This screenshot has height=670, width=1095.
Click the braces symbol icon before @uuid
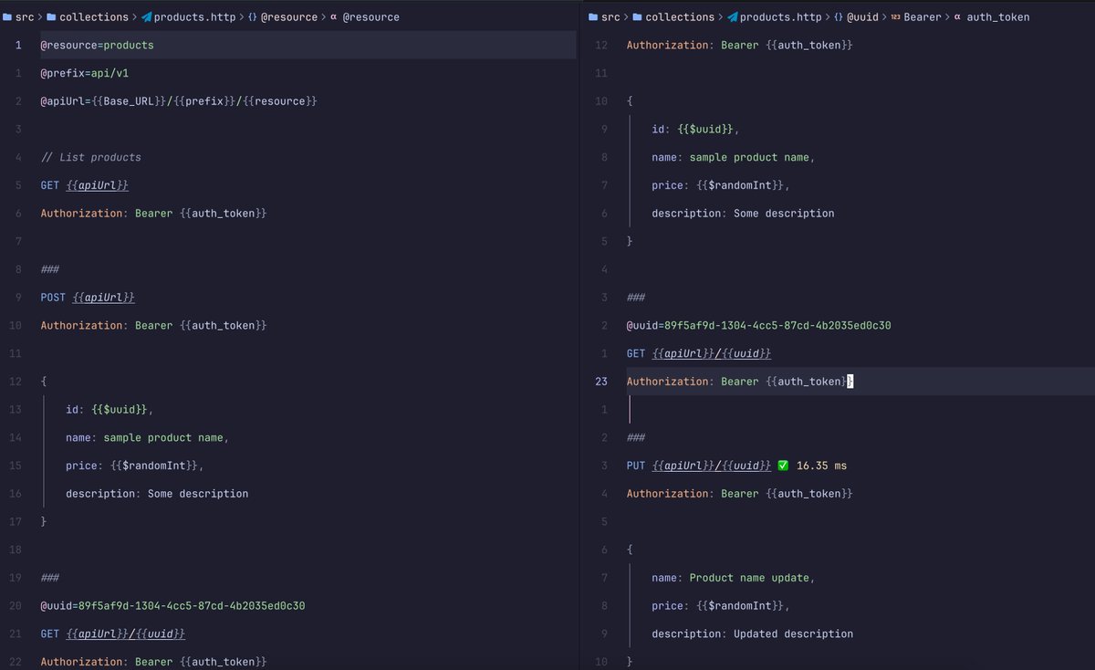click(x=839, y=16)
